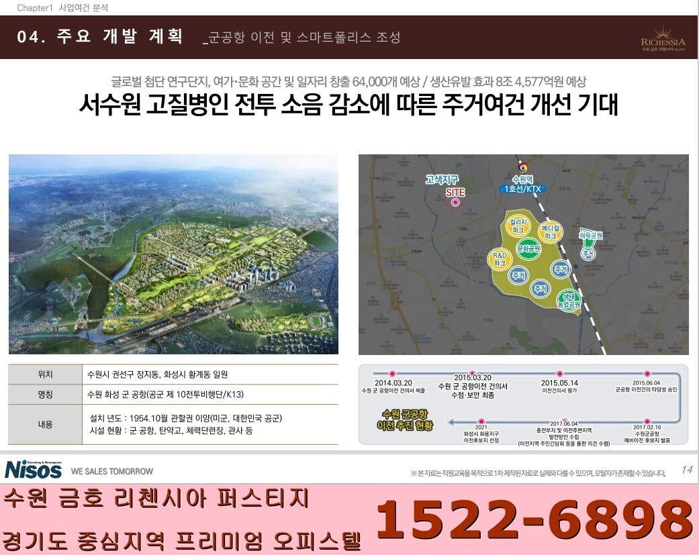Click the timeline dot for 2014.03.20
The height and width of the screenshot is (555, 699).
(x=392, y=374)
